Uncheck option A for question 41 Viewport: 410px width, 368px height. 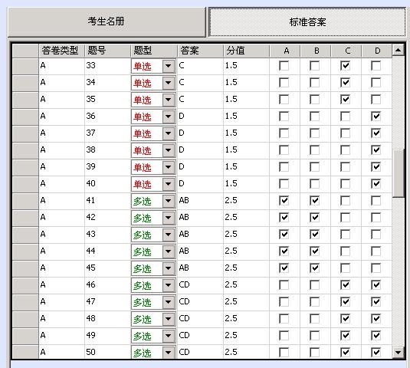click(x=284, y=201)
